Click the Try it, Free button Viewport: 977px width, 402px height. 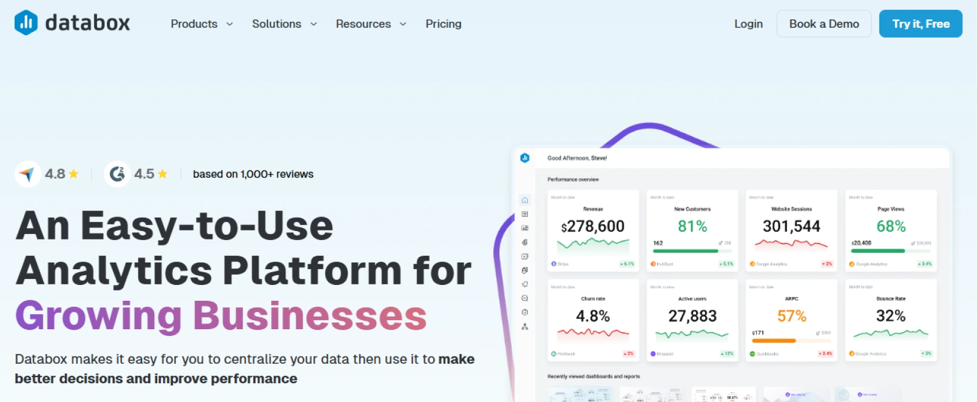pyautogui.click(x=921, y=24)
